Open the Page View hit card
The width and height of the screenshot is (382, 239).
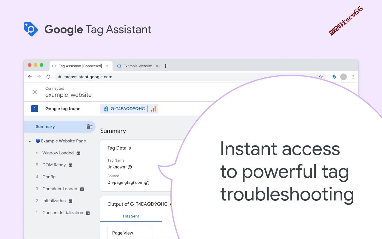point(129,233)
